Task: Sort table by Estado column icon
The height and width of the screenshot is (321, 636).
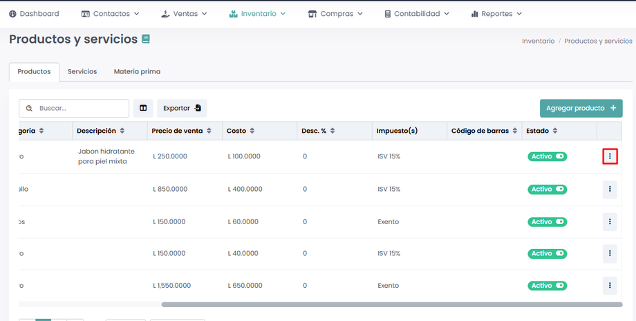Action: pos(555,131)
